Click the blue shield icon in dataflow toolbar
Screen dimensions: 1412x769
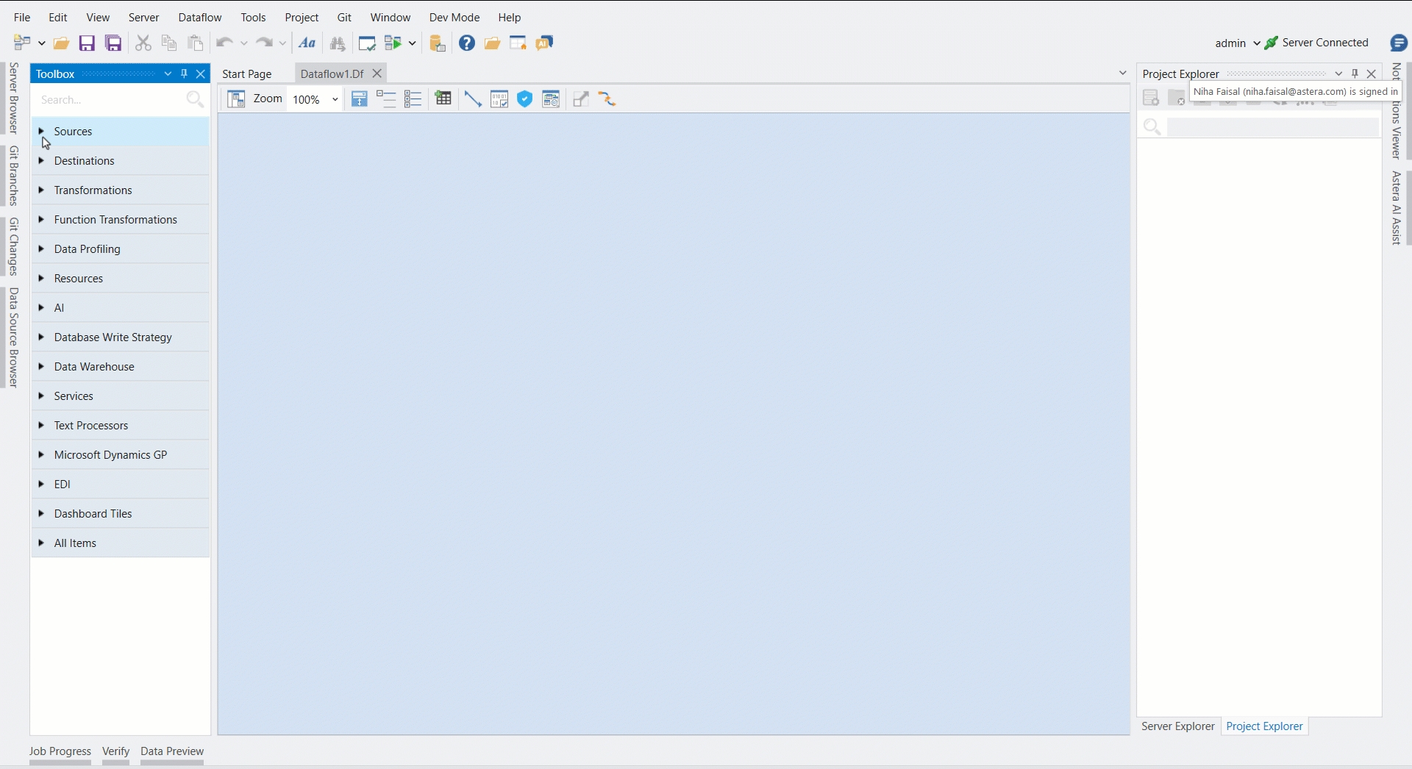[524, 99]
